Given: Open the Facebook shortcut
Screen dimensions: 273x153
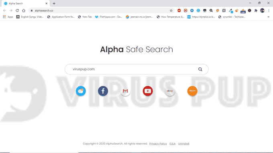Looking at the screenshot, I should tap(103, 91).
